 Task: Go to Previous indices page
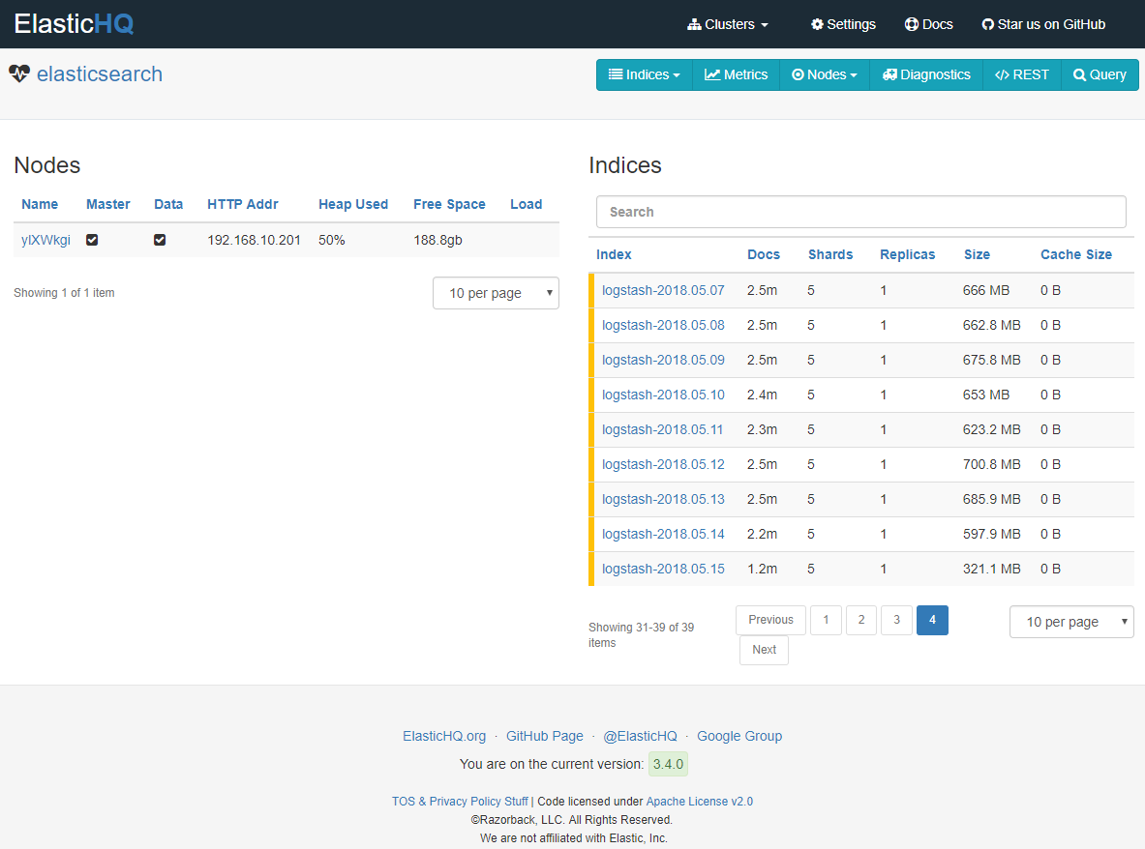pyautogui.click(x=770, y=620)
